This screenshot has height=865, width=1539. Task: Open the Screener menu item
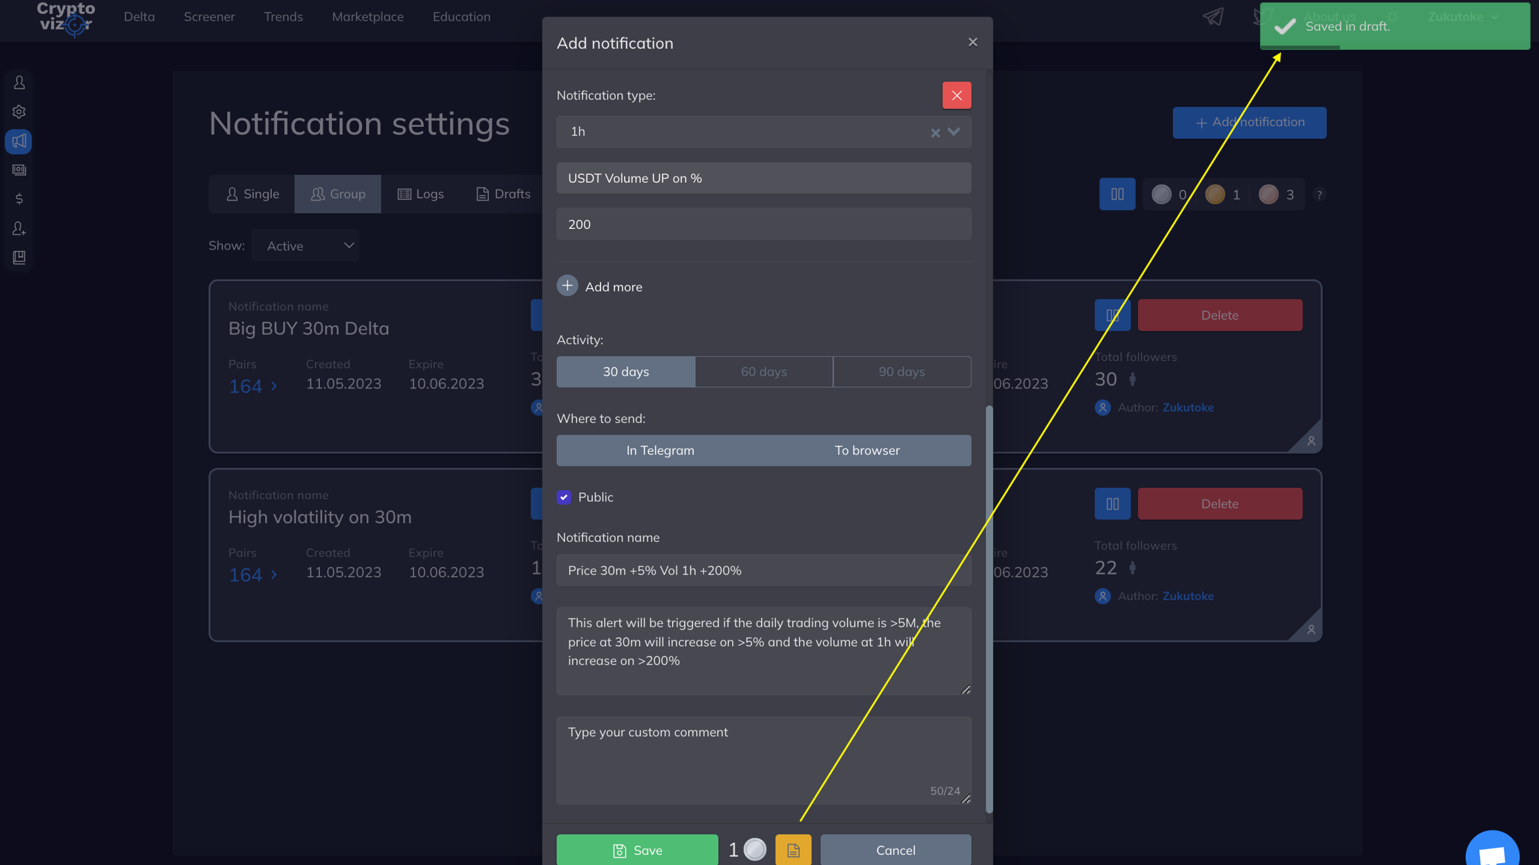tap(209, 17)
